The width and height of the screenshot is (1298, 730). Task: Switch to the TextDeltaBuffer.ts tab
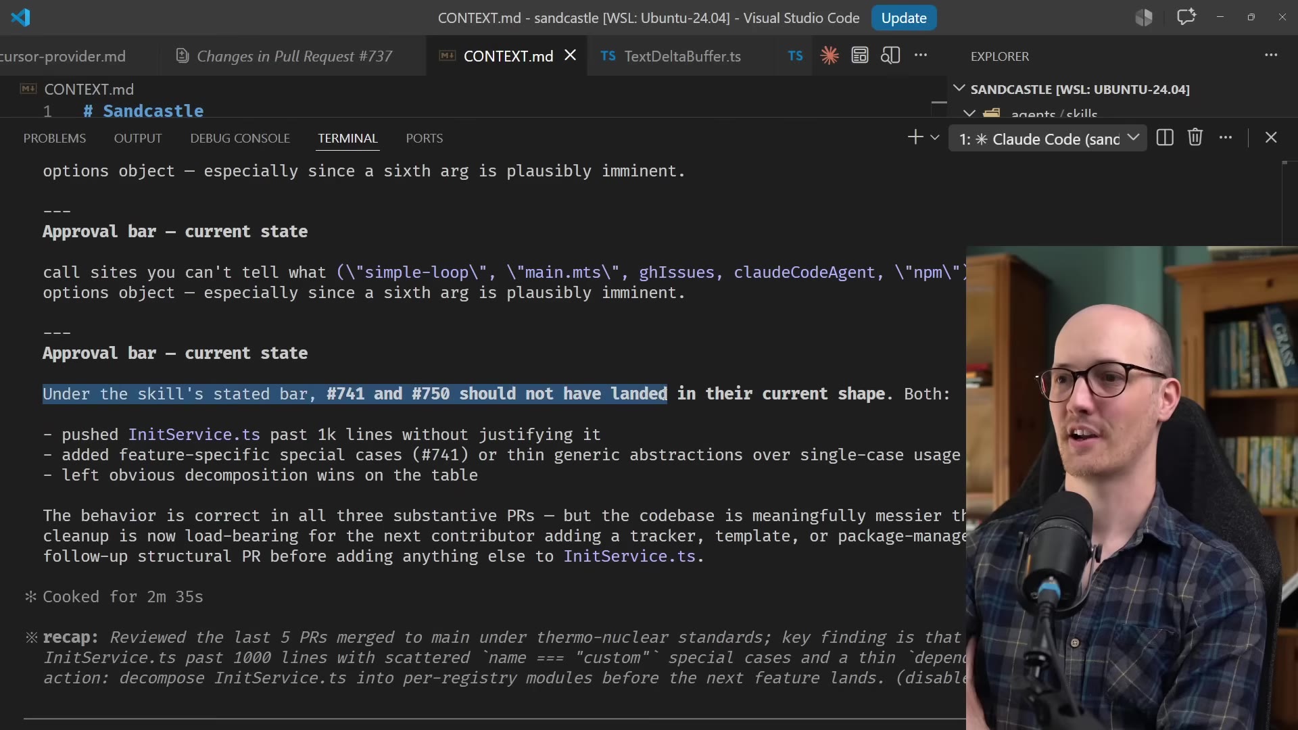[671, 56]
